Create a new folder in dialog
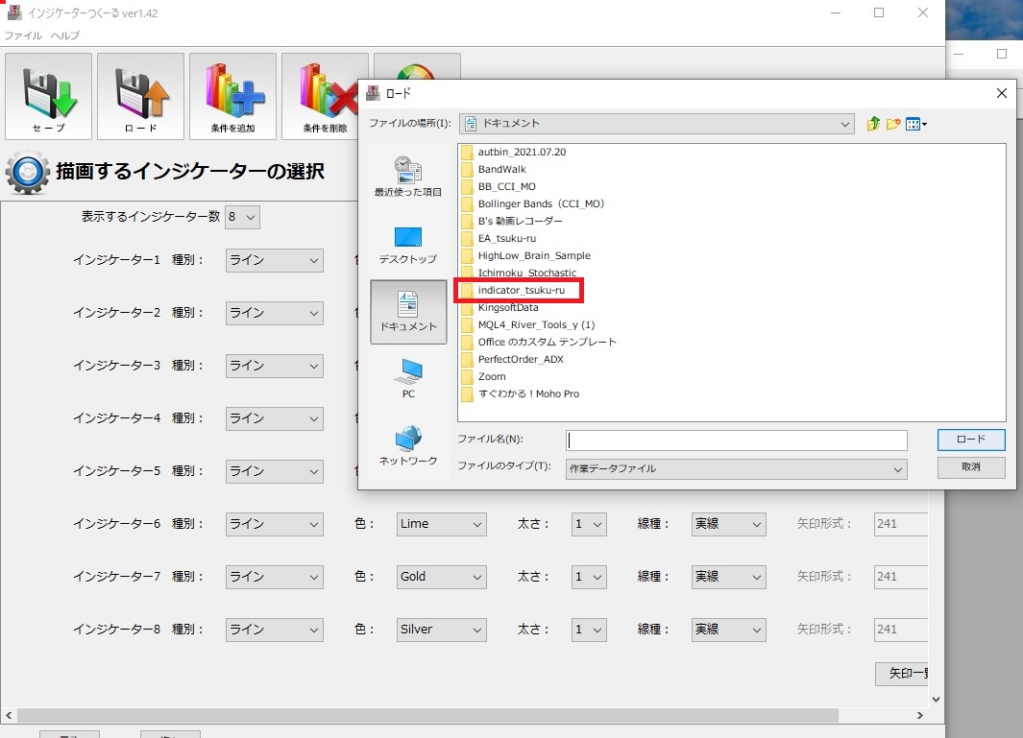1023x738 pixels. tap(893, 124)
